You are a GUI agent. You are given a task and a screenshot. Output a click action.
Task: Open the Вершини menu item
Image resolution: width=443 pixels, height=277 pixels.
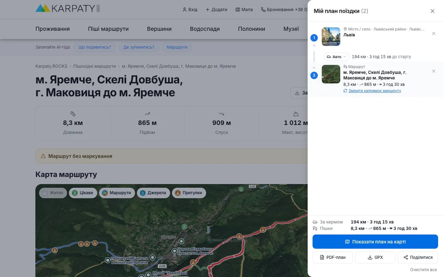pos(159,29)
